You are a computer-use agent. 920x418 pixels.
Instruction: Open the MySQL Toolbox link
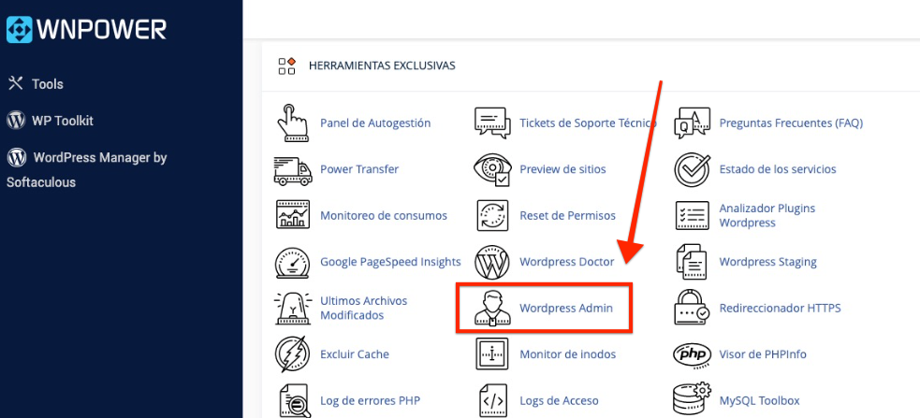click(759, 400)
